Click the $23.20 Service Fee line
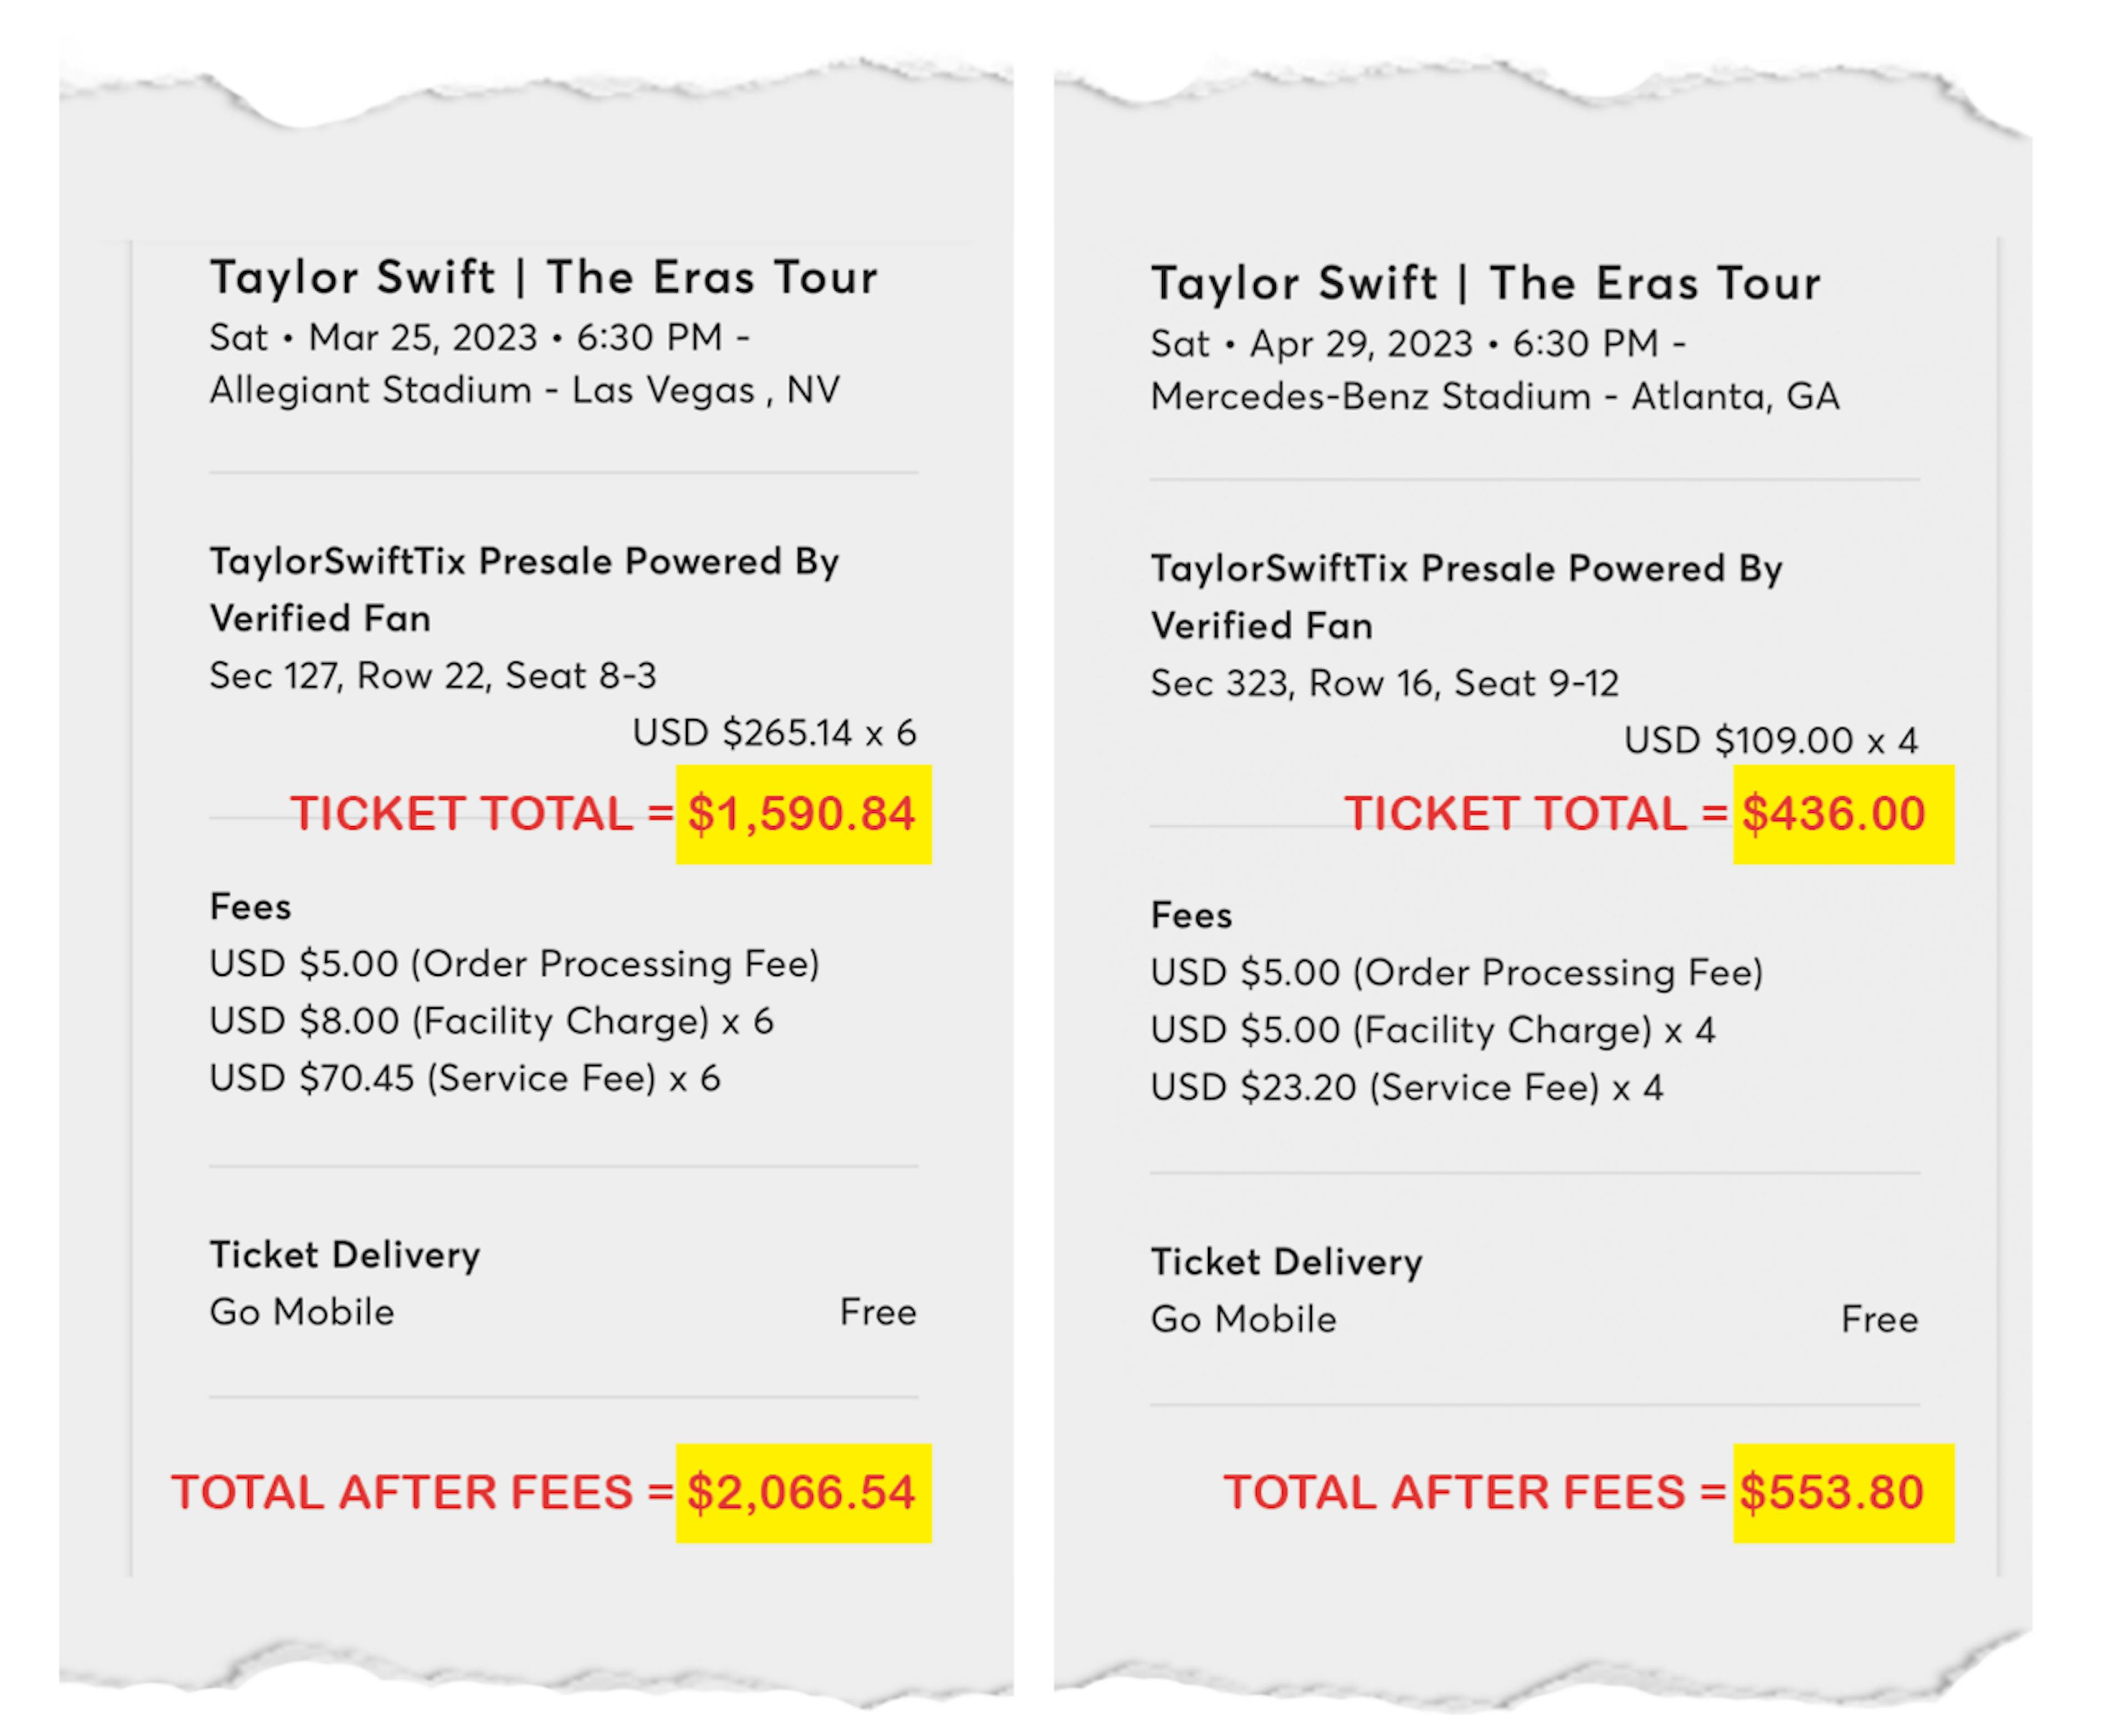 [x=1407, y=1088]
